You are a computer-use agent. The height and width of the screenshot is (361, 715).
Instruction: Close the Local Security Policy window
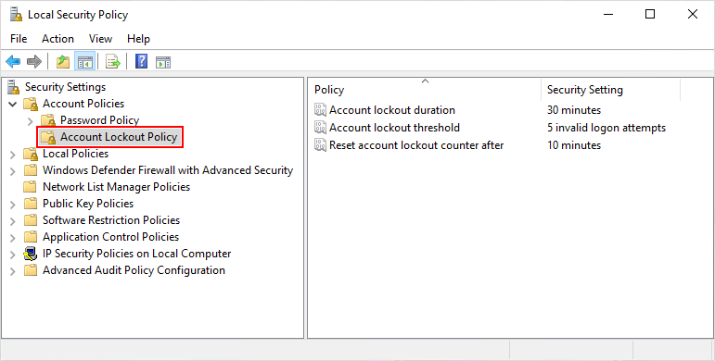tap(692, 14)
